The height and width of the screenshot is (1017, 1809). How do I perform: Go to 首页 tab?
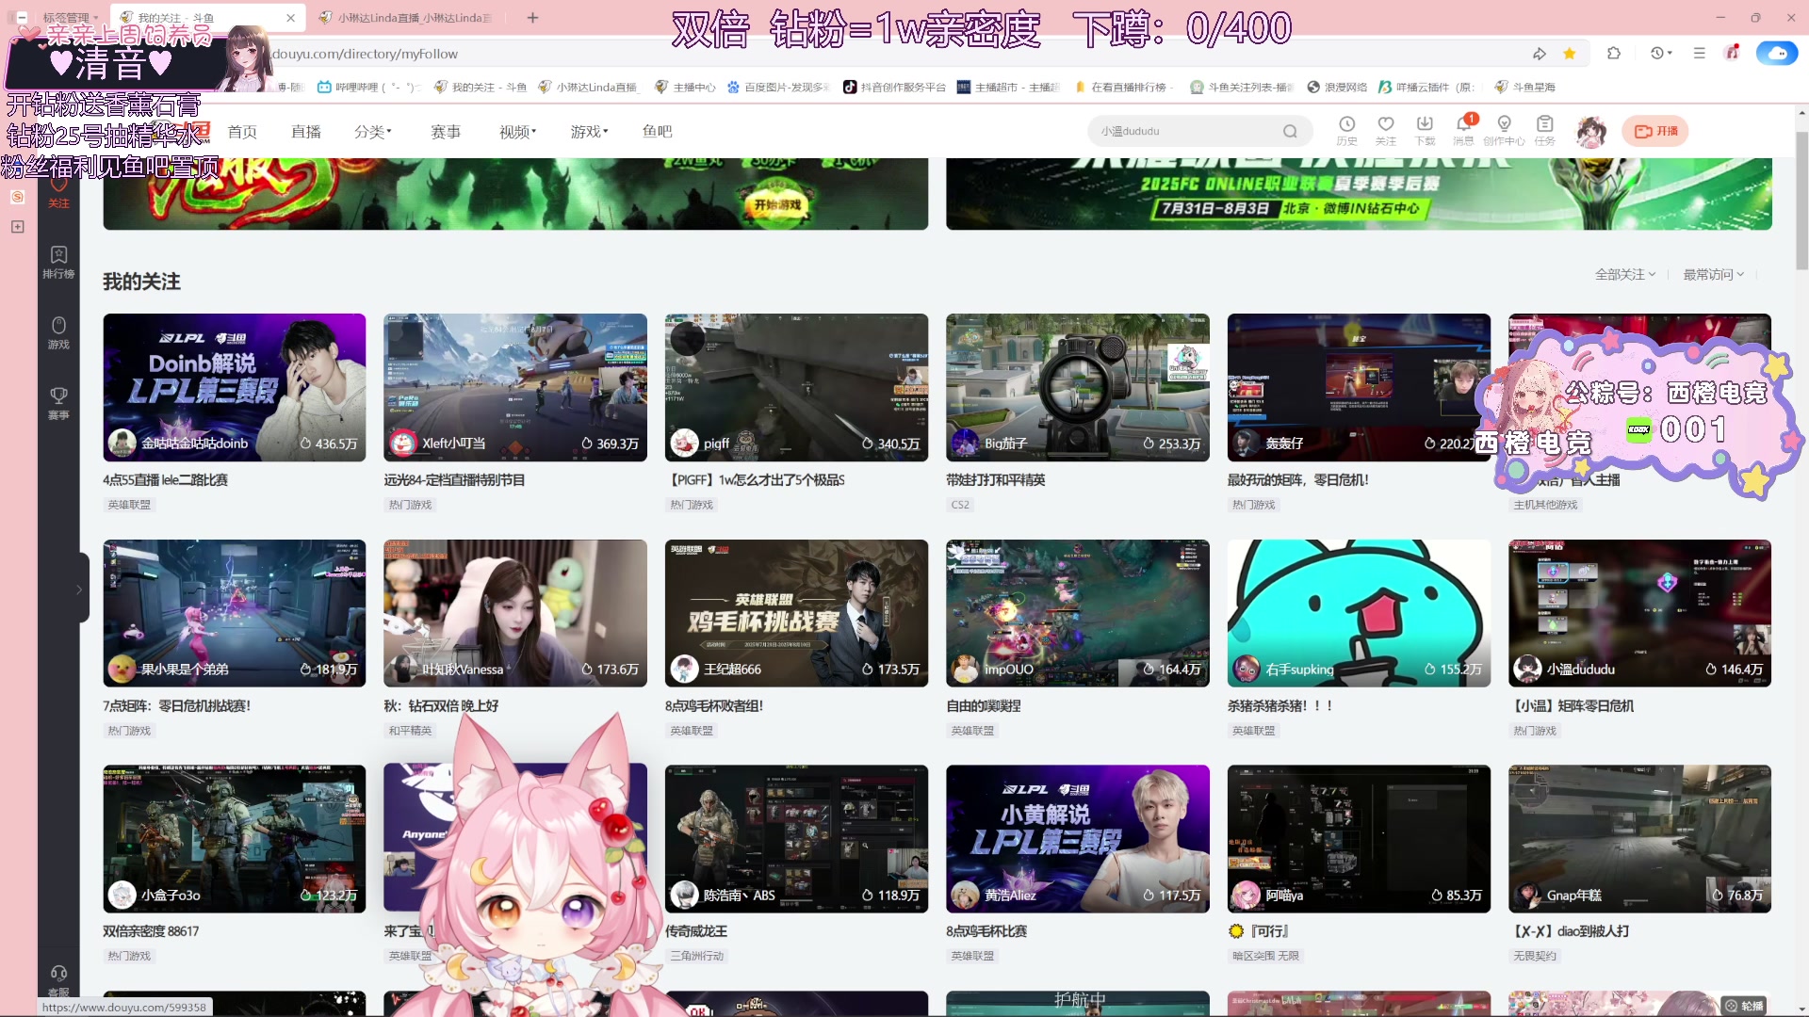[x=242, y=132]
